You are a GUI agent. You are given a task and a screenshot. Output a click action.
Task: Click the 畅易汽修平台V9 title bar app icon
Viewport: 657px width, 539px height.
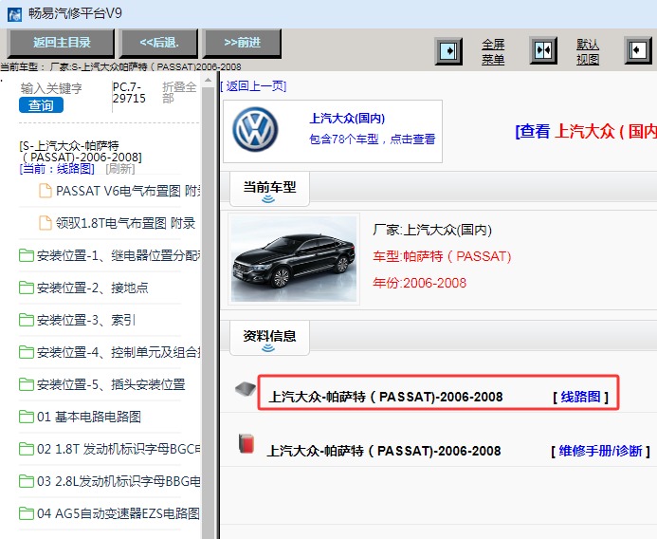point(14,14)
